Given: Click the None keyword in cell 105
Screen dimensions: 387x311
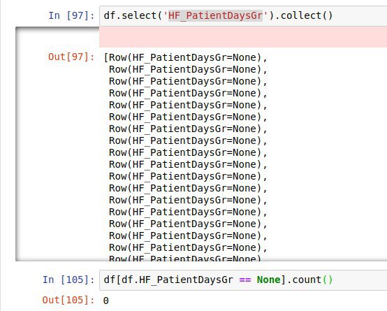Looking at the screenshot, I should coord(269,280).
